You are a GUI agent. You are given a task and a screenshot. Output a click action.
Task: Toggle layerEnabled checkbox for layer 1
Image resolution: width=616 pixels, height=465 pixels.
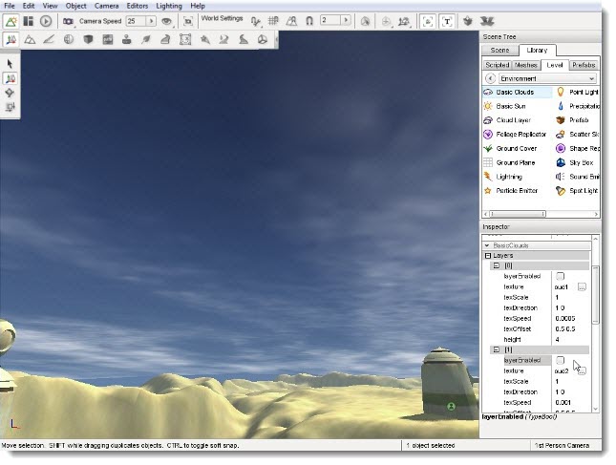[560, 360]
